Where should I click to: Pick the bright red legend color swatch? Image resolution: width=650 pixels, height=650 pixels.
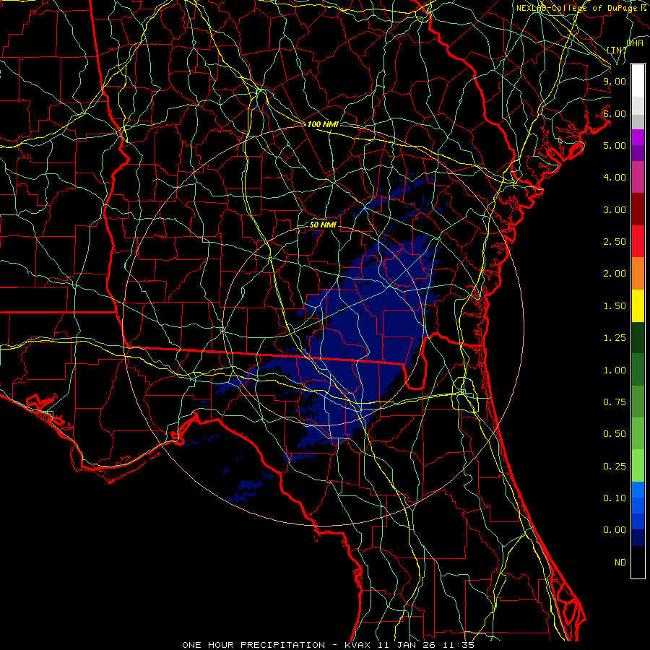tap(638, 241)
